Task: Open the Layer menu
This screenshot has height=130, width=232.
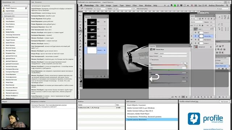Action: point(115,5)
